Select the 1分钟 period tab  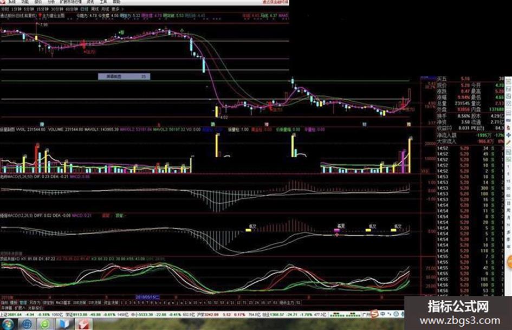pyautogui.click(x=16, y=9)
